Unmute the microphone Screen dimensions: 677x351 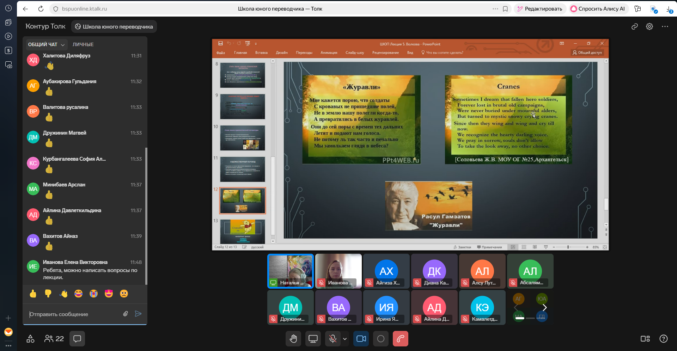[332, 339]
